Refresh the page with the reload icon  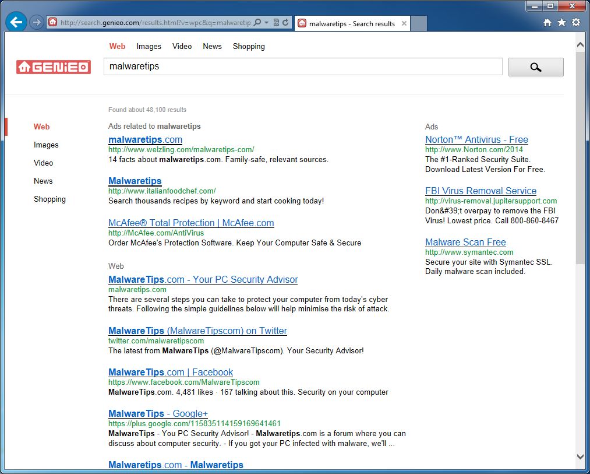coord(285,23)
